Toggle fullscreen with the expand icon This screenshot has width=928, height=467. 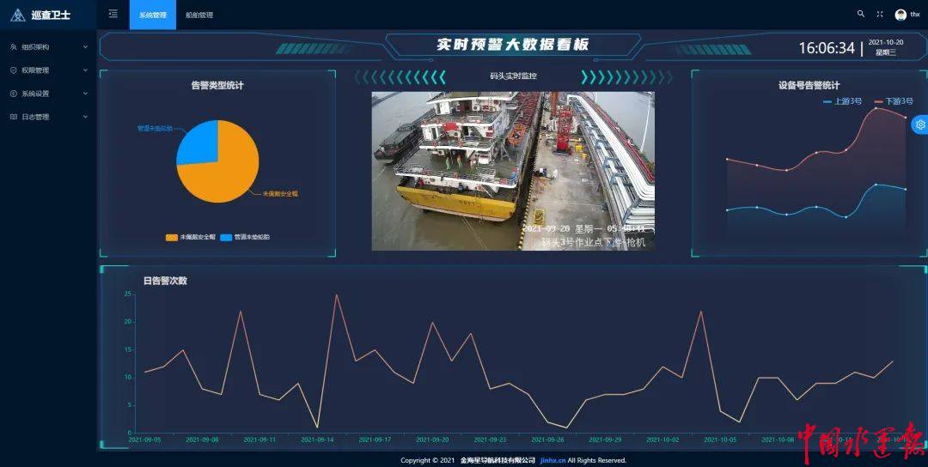coord(880,15)
